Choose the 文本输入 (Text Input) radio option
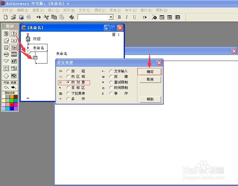Screen dimensions: 238x186 click(111, 71)
